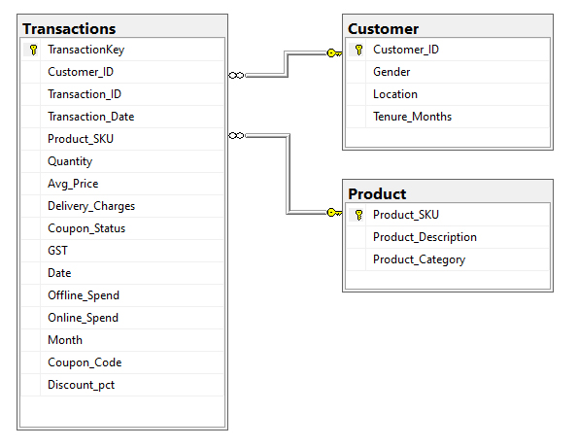Select the Transaction_Date column row
Screen dimensions: 578x448
pyautogui.click(x=122, y=117)
